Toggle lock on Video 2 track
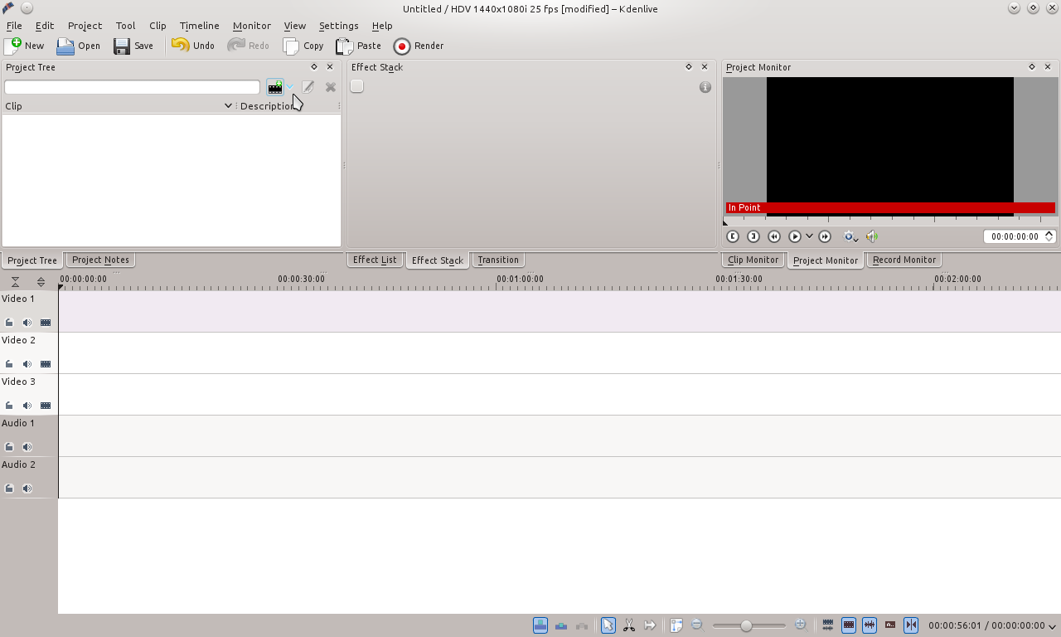The height and width of the screenshot is (637, 1061). pyautogui.click(x=9, y=364)
